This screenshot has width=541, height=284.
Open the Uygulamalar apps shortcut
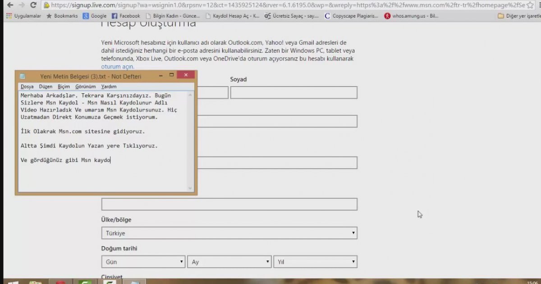point(23,16)
